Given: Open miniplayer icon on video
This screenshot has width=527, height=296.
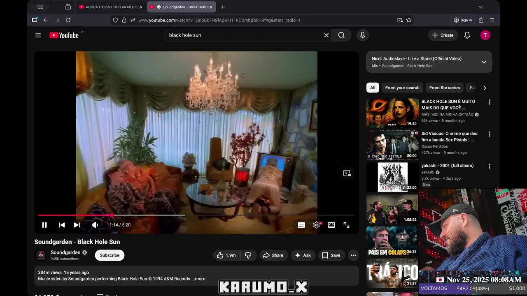Looking at the screenshot, I should (x=347, y=173).
